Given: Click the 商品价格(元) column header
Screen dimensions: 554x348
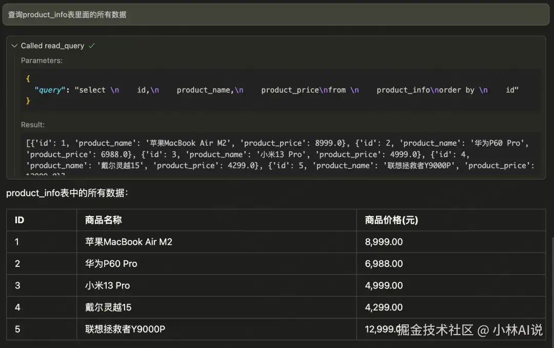Looking at the screenshot, I should (x=390, y=220).
